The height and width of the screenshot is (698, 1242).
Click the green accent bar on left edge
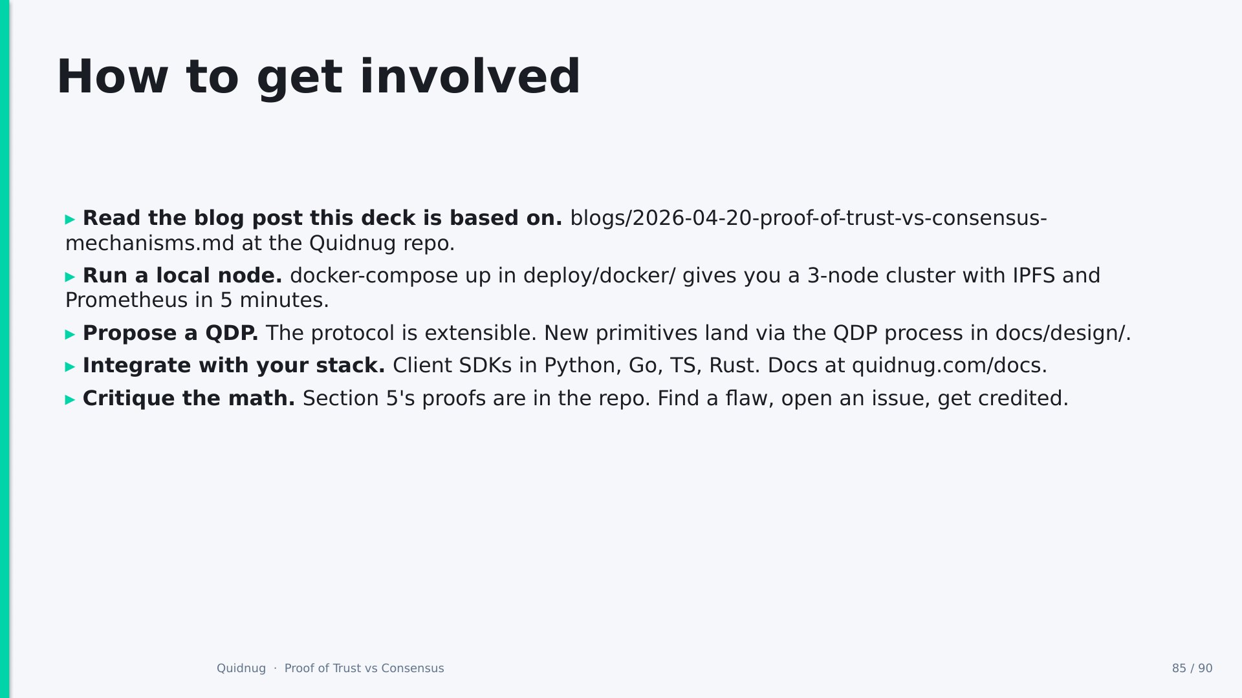point(5,349)
